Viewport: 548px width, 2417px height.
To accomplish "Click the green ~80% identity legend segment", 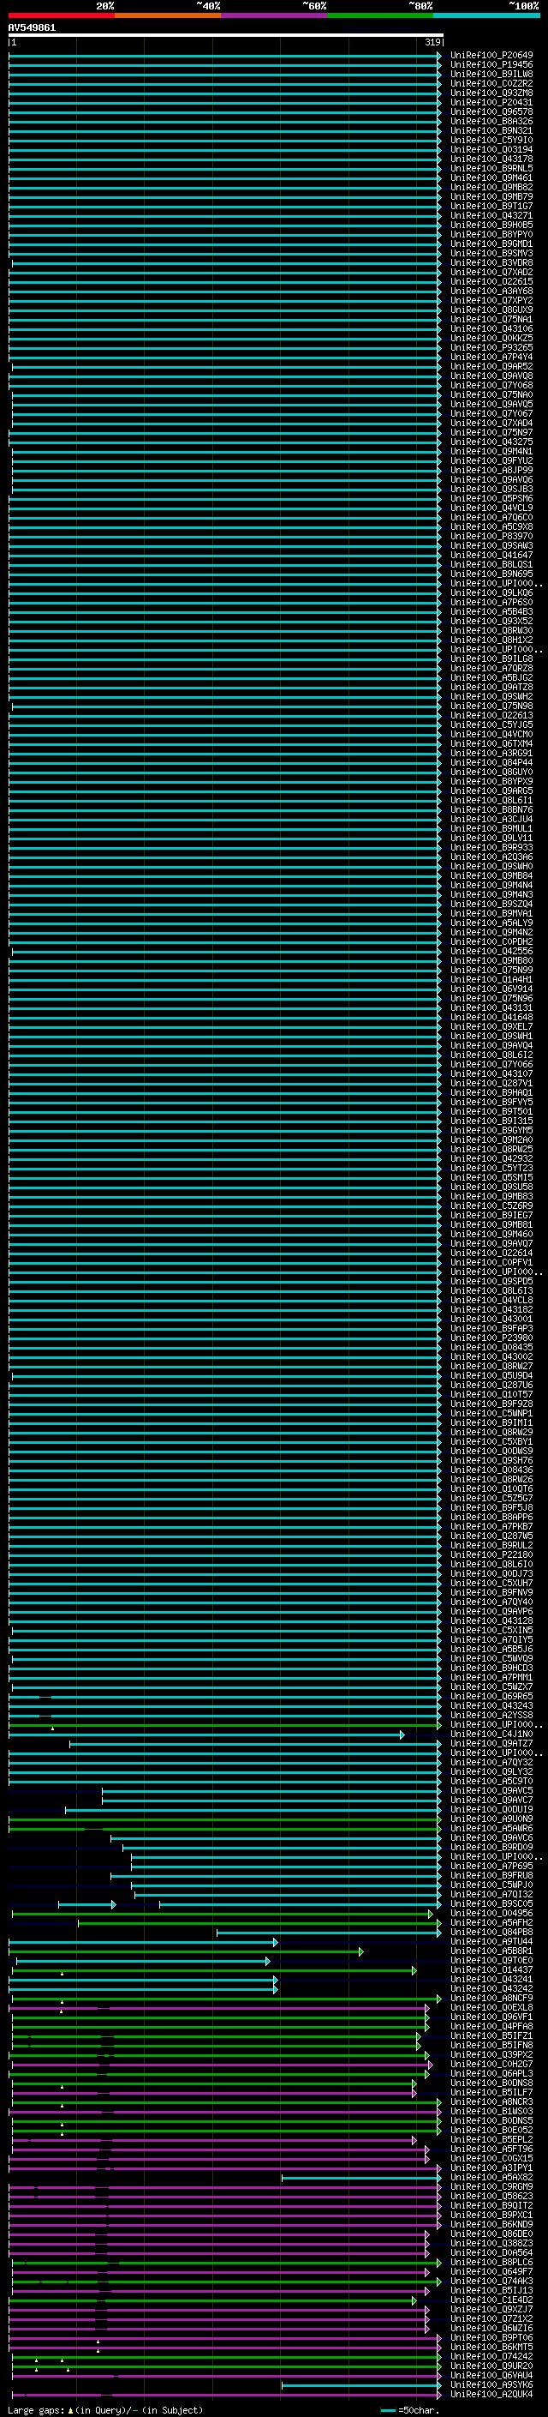I will click(x=380, y=16).
